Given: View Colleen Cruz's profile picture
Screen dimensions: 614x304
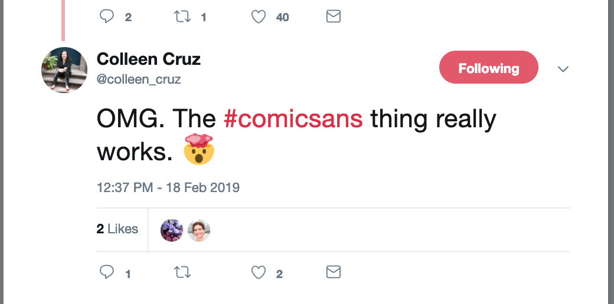Looking at the screenshot, I should [x=64, y=70].
